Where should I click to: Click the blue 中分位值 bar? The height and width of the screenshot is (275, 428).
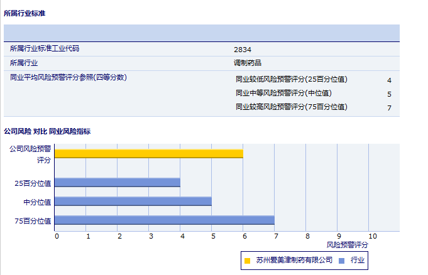pos(133,202)
